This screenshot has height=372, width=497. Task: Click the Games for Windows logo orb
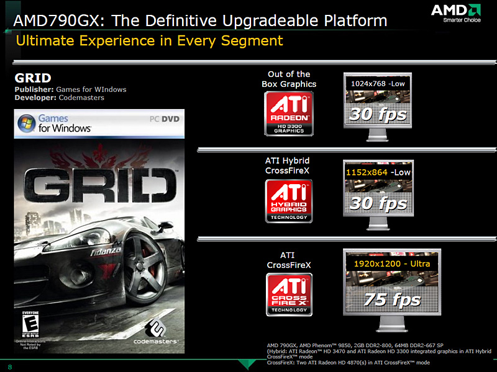coord(26,123)
